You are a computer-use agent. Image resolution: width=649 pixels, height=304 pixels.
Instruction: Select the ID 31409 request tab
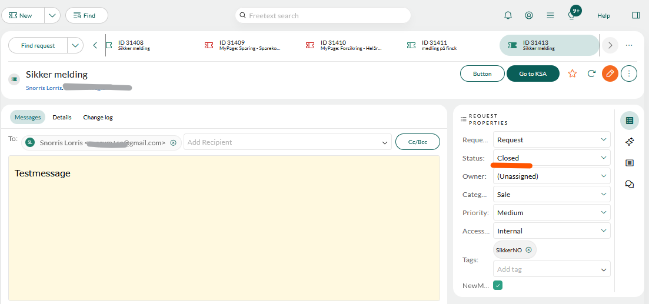[247, 45]
